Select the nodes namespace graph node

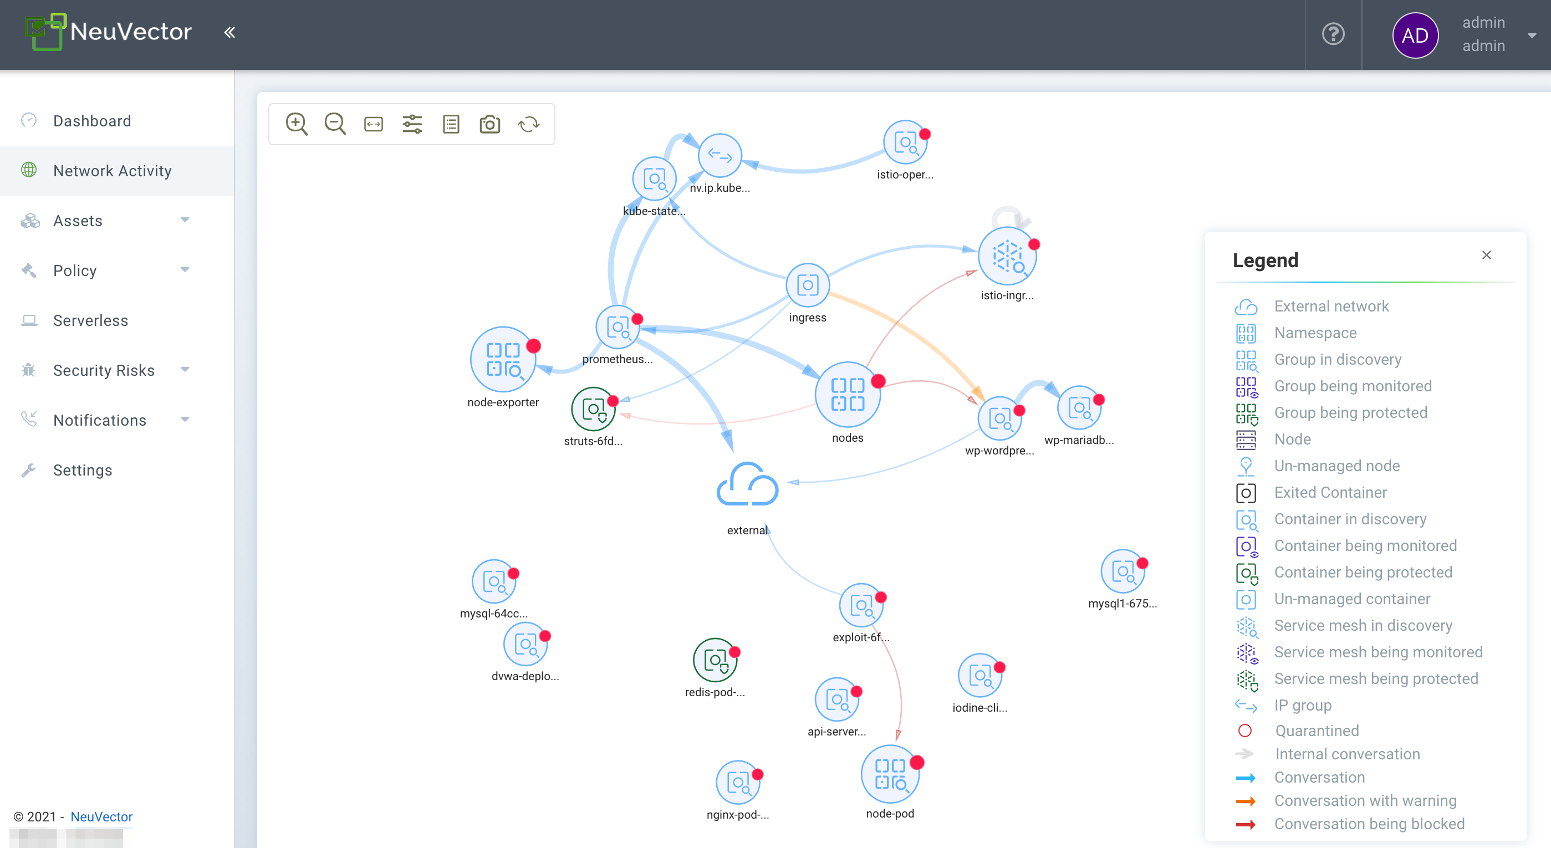click(847, 395)
